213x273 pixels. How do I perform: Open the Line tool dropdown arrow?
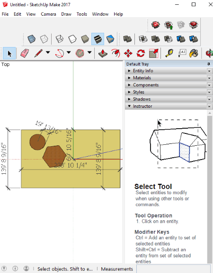click(48, 52)
